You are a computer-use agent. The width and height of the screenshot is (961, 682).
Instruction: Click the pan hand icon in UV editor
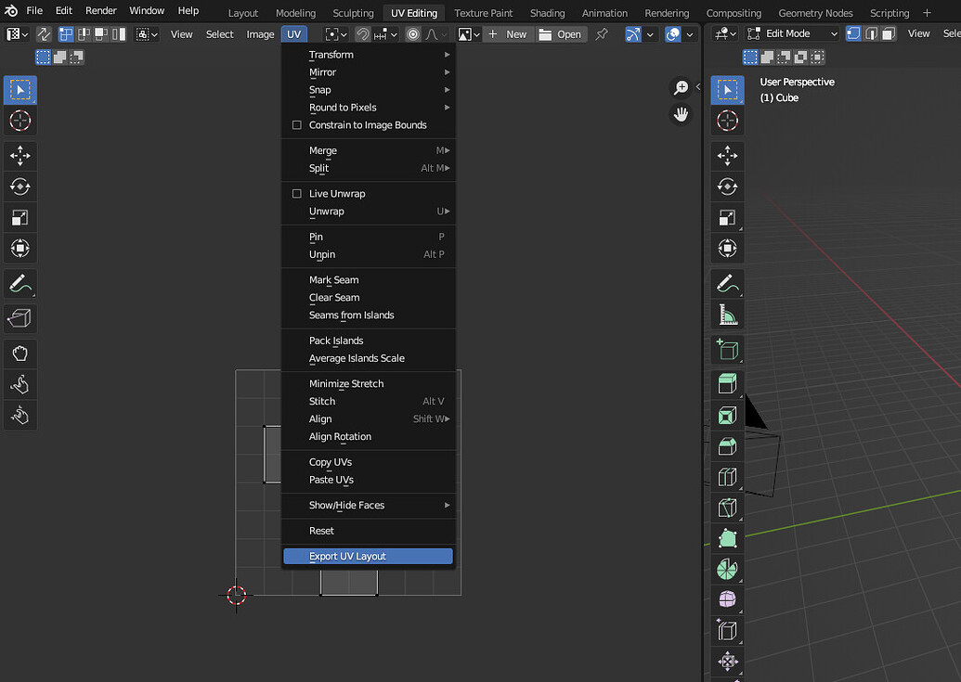pyautogui.click(x=681, y=114)
